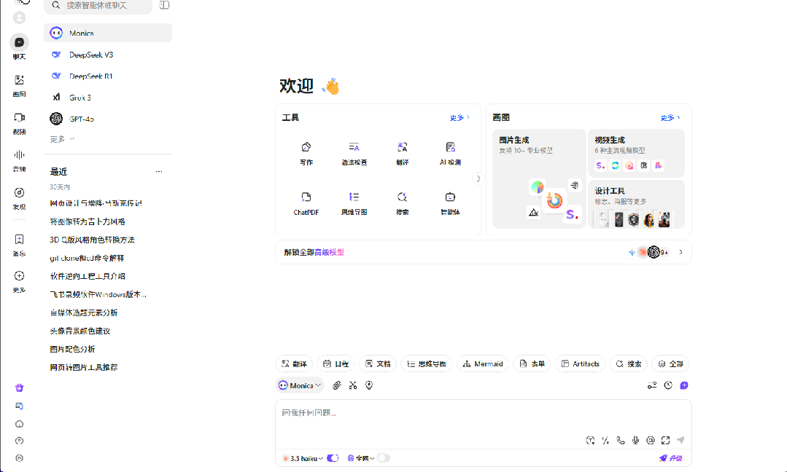The image size is (787, 472).
Task: Open the 发现 discovery page
Action: [18, 197]
